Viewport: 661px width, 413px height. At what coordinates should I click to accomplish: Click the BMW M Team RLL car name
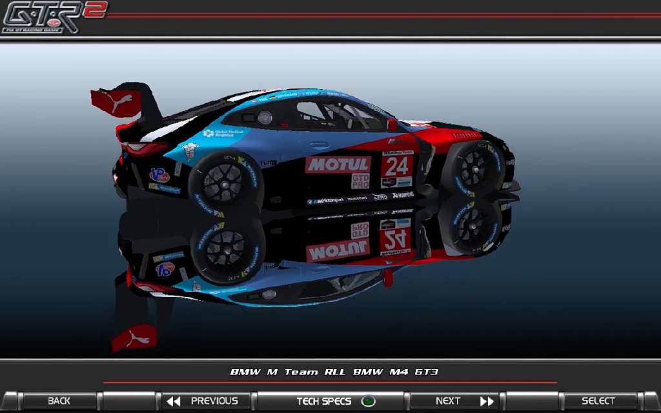(334, 372)
